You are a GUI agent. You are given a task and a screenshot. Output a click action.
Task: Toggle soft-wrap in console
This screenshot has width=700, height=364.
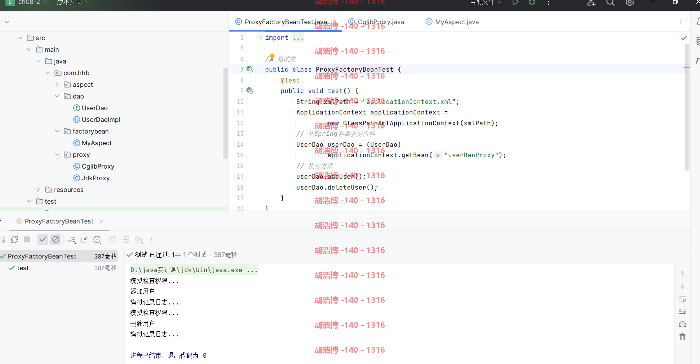coord(682,299)
